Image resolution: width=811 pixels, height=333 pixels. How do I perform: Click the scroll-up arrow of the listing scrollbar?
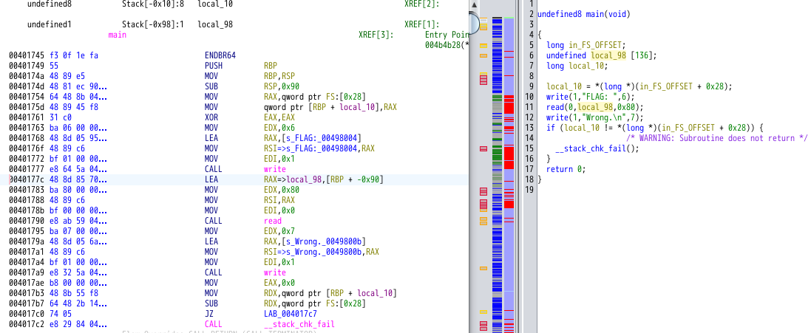(474, 6)
